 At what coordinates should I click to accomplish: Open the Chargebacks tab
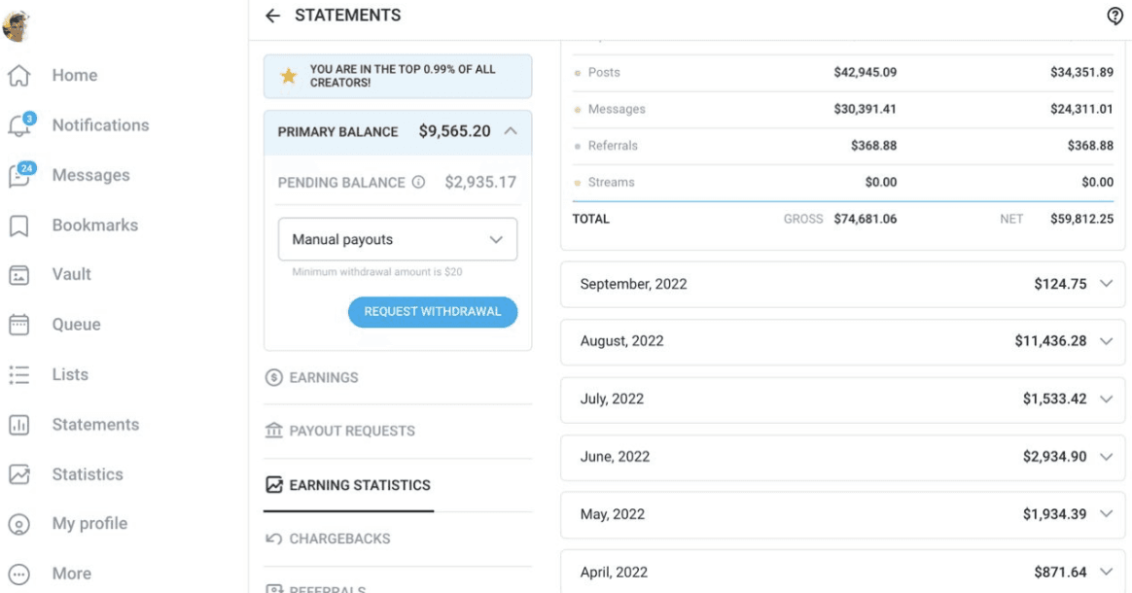click(x=339, y=539)
